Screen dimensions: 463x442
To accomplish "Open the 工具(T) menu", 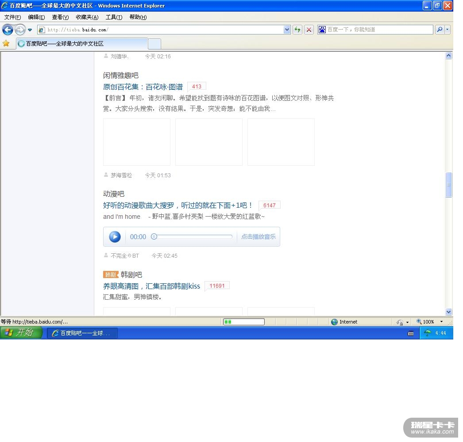I will [114, 17].
